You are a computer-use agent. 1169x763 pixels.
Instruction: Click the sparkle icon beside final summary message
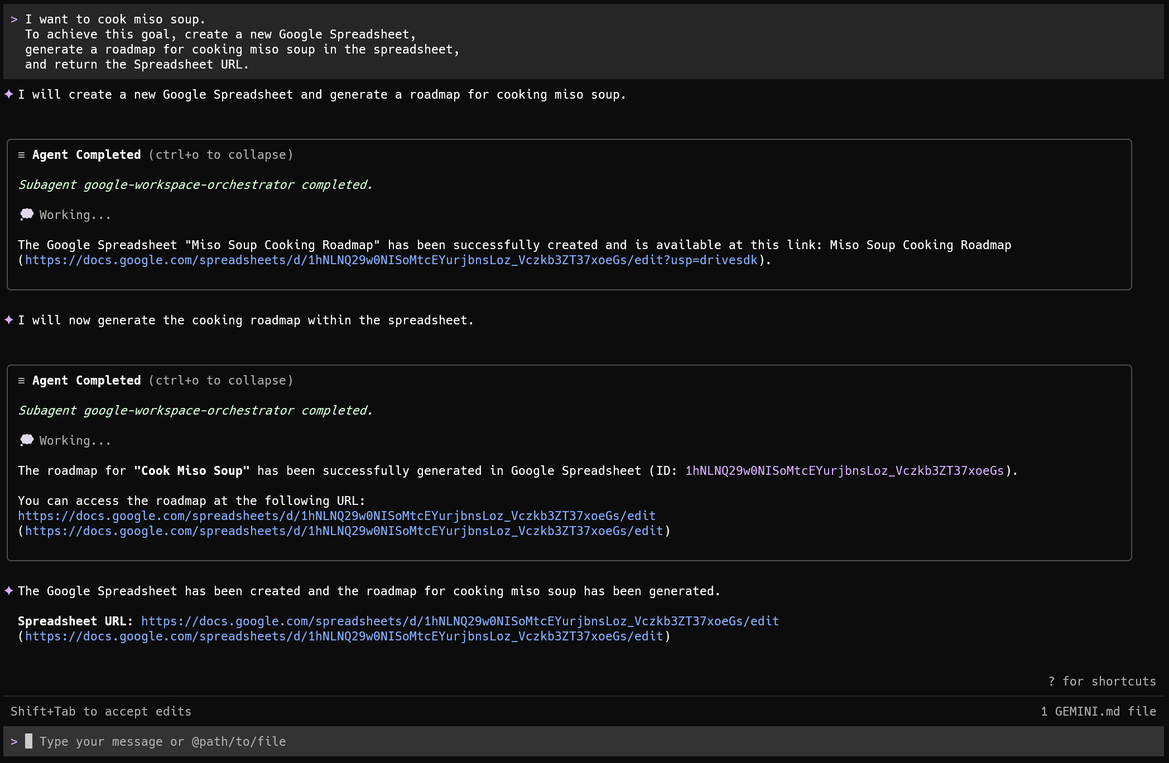pyautogui.click(x=9, y=591)
